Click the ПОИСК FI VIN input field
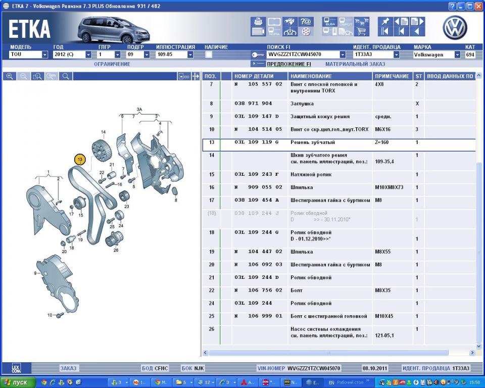 click(x=303, y=55)
